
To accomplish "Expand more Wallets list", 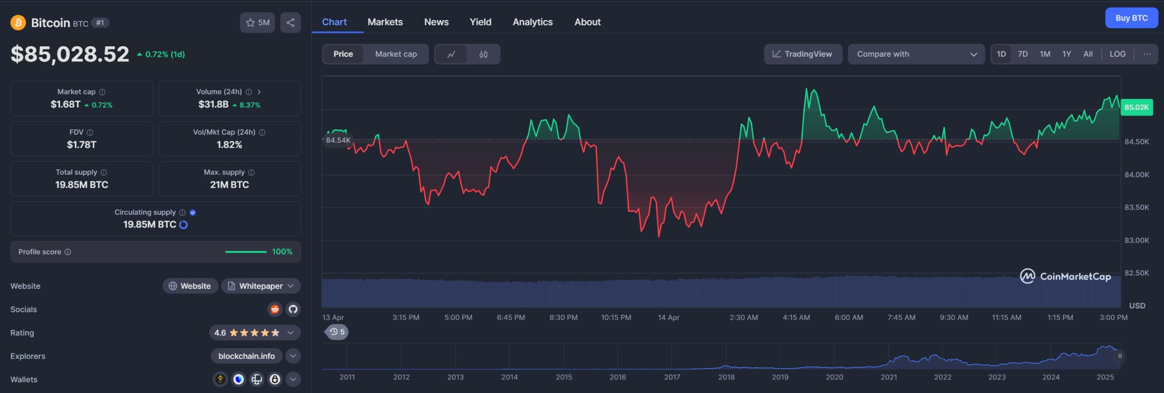I will pyautogui.click(x=293, y=379).
